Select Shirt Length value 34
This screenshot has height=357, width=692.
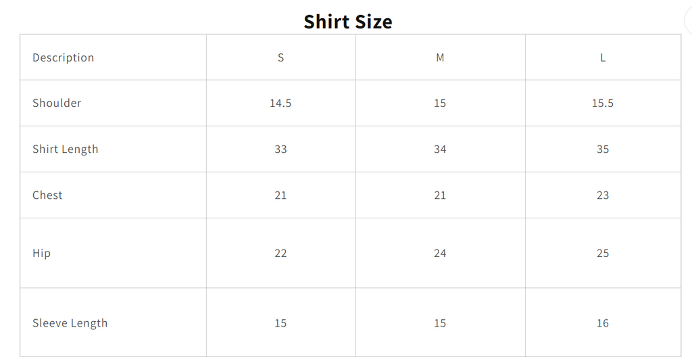[x=440, y=149]
